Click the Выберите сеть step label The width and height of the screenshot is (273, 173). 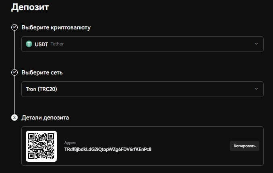tap(42, 72)
